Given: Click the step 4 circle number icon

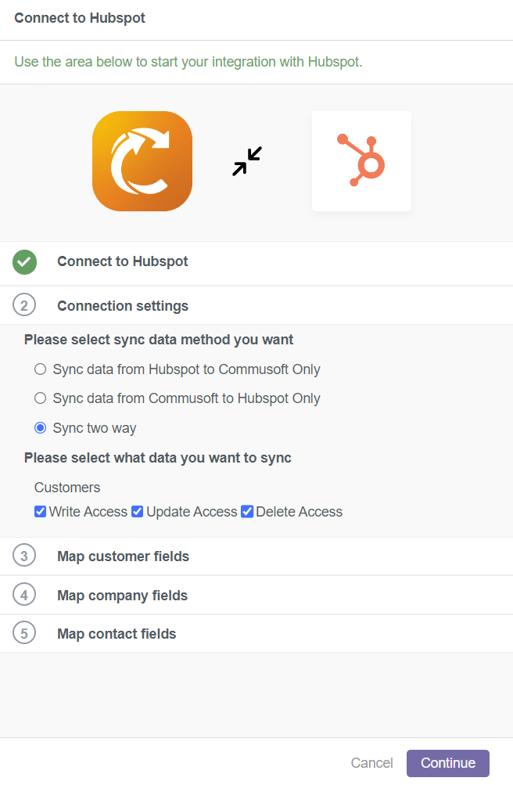Looking at the screenshot, I should [24, 595].
